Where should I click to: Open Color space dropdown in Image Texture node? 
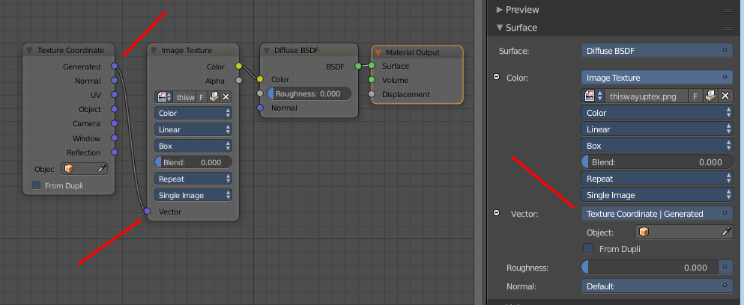point(193,113)
